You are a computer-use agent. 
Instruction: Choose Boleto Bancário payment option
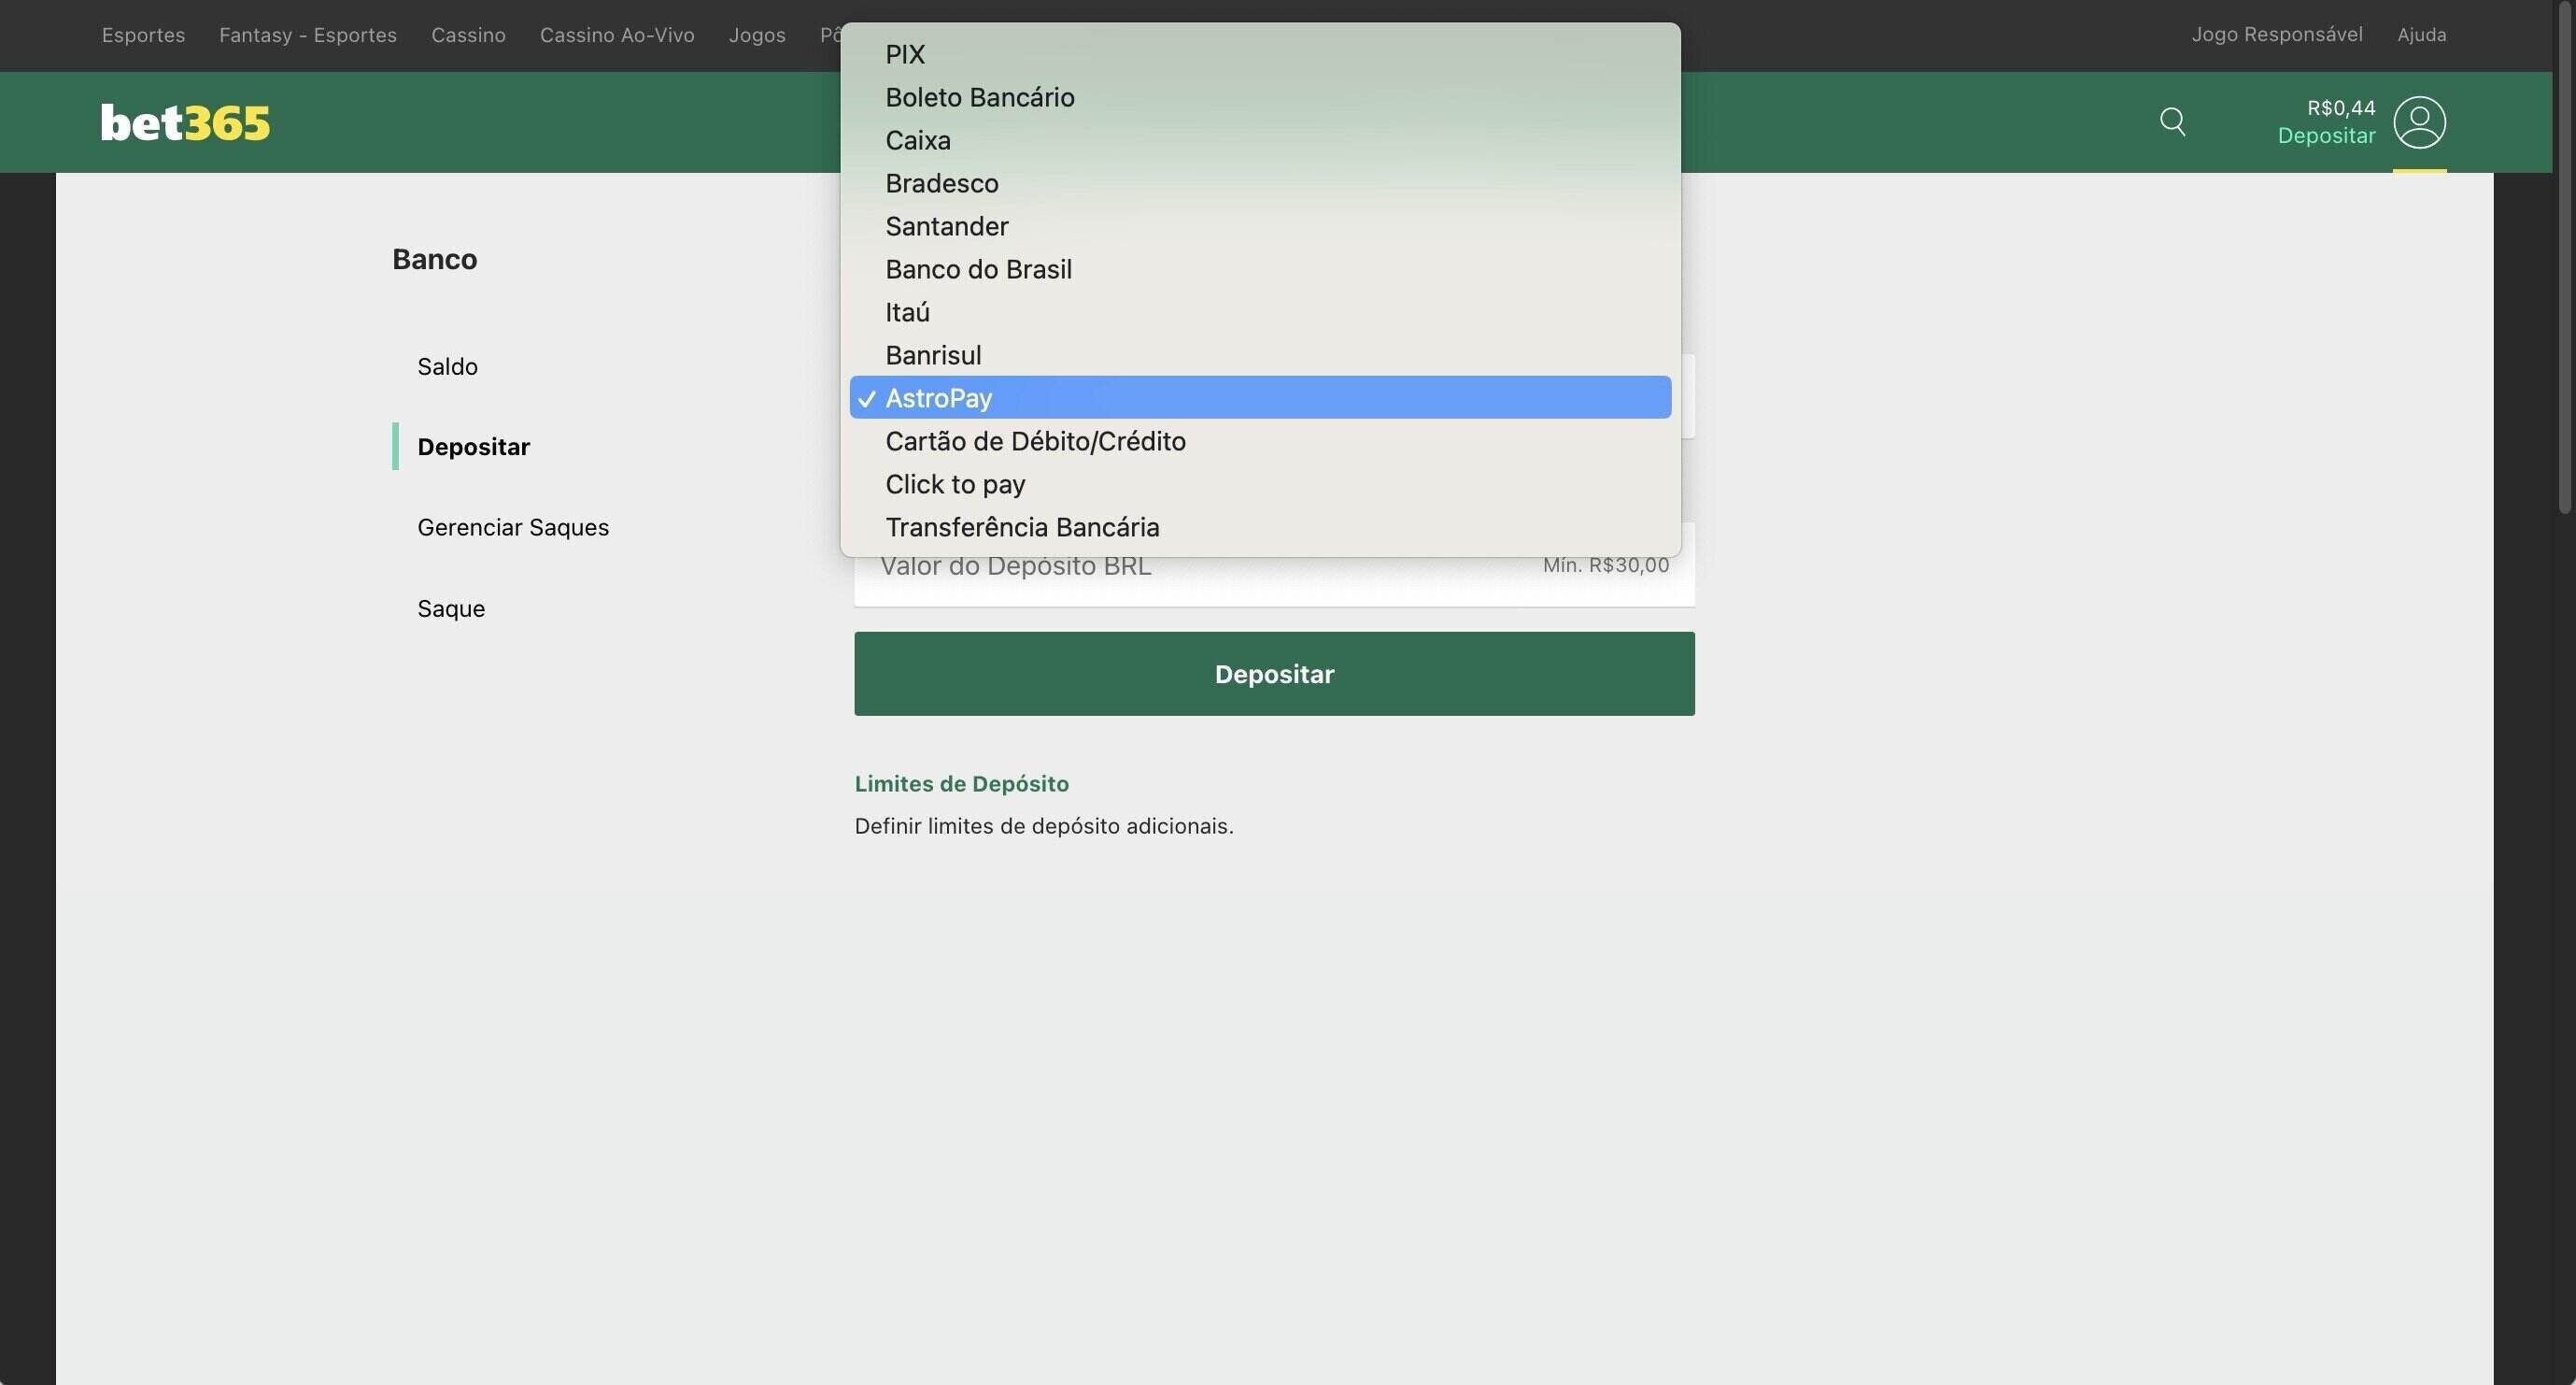click(x=1260, y=97)
